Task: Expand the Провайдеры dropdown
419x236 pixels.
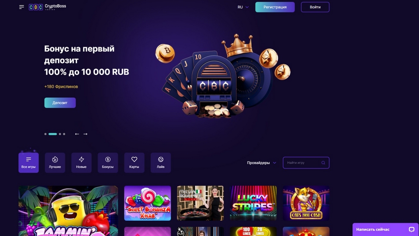Action: (261, 163)
